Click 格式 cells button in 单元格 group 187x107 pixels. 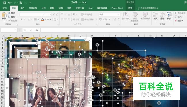[169, 16]
